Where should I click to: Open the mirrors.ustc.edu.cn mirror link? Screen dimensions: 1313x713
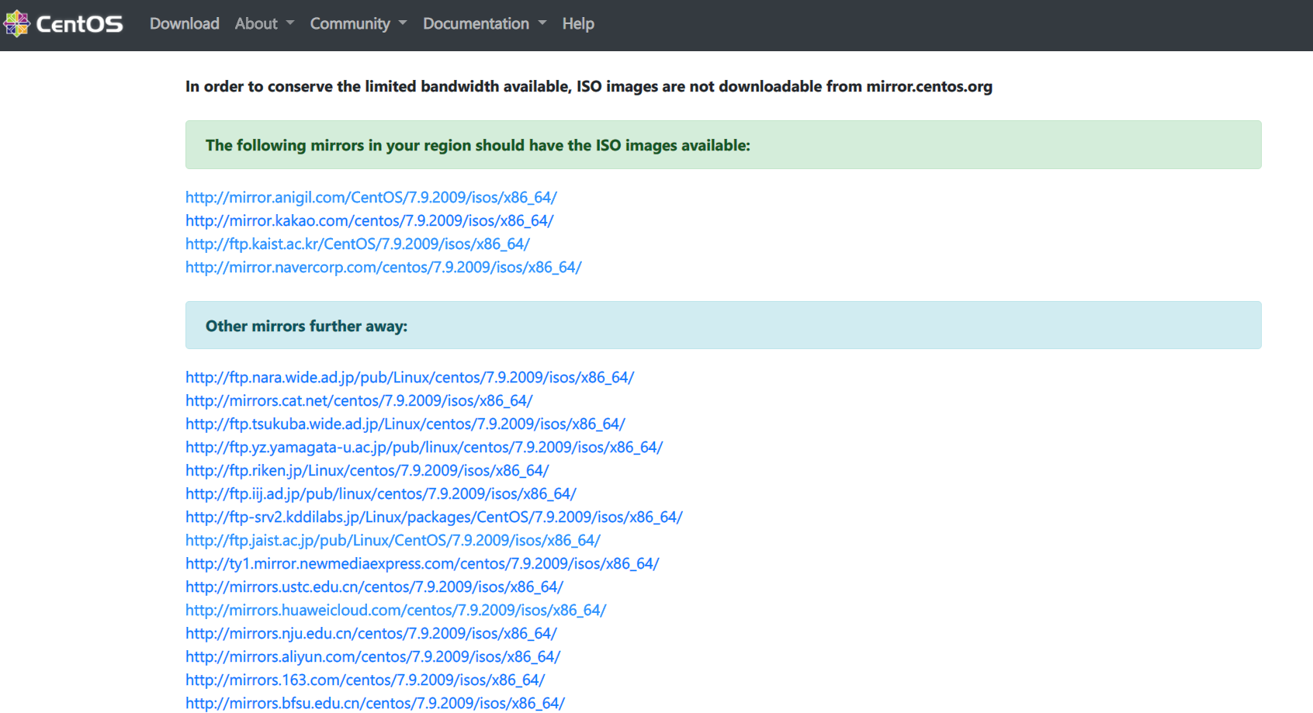(x=374, y=587)
